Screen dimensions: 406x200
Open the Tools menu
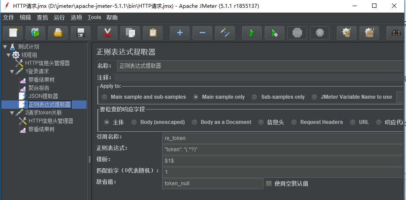(94, 18)
